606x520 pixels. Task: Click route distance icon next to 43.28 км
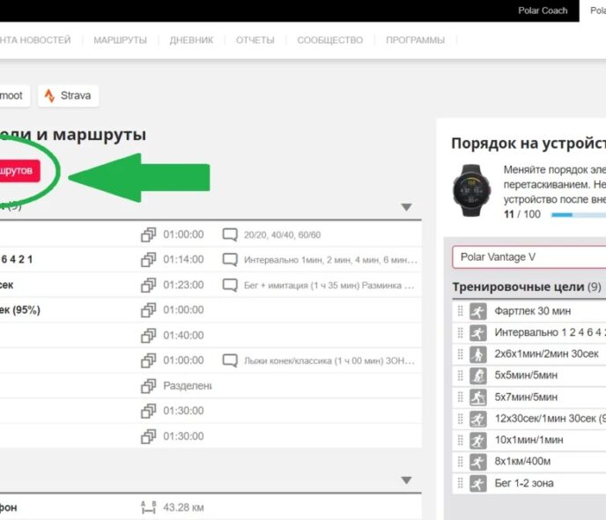coord(149,508)
